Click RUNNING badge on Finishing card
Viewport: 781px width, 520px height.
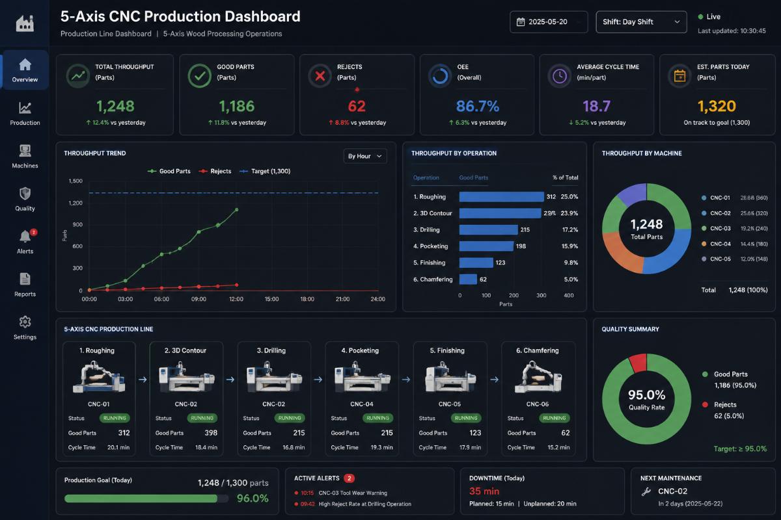[465, 418]
